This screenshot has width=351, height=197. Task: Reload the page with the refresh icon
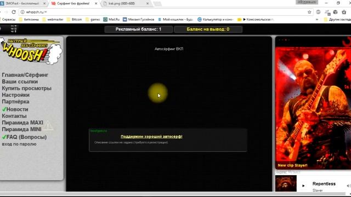14,12
